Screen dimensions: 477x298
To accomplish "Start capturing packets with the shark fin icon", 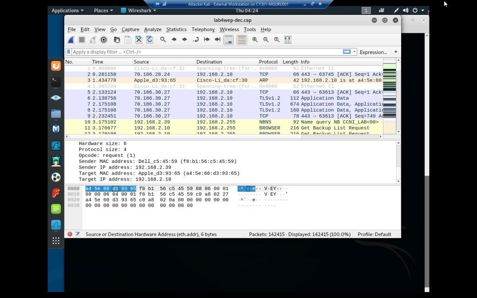I will click(71, 40).
